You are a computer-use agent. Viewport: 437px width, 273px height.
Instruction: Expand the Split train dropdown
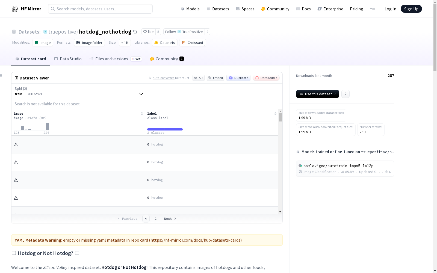tap(79, 91)
